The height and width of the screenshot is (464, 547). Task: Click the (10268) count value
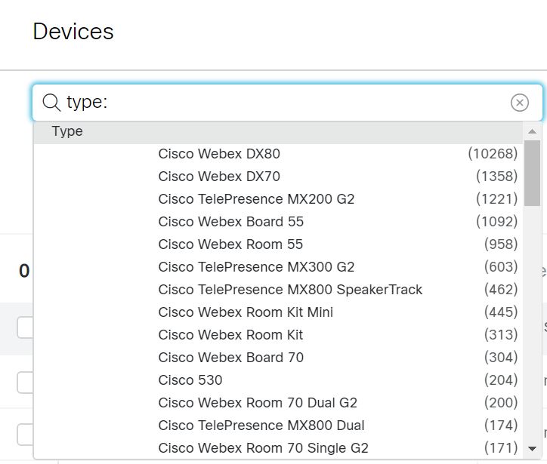coord(493,154)
